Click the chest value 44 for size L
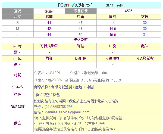The image size is (163, 134). (49, 35)
